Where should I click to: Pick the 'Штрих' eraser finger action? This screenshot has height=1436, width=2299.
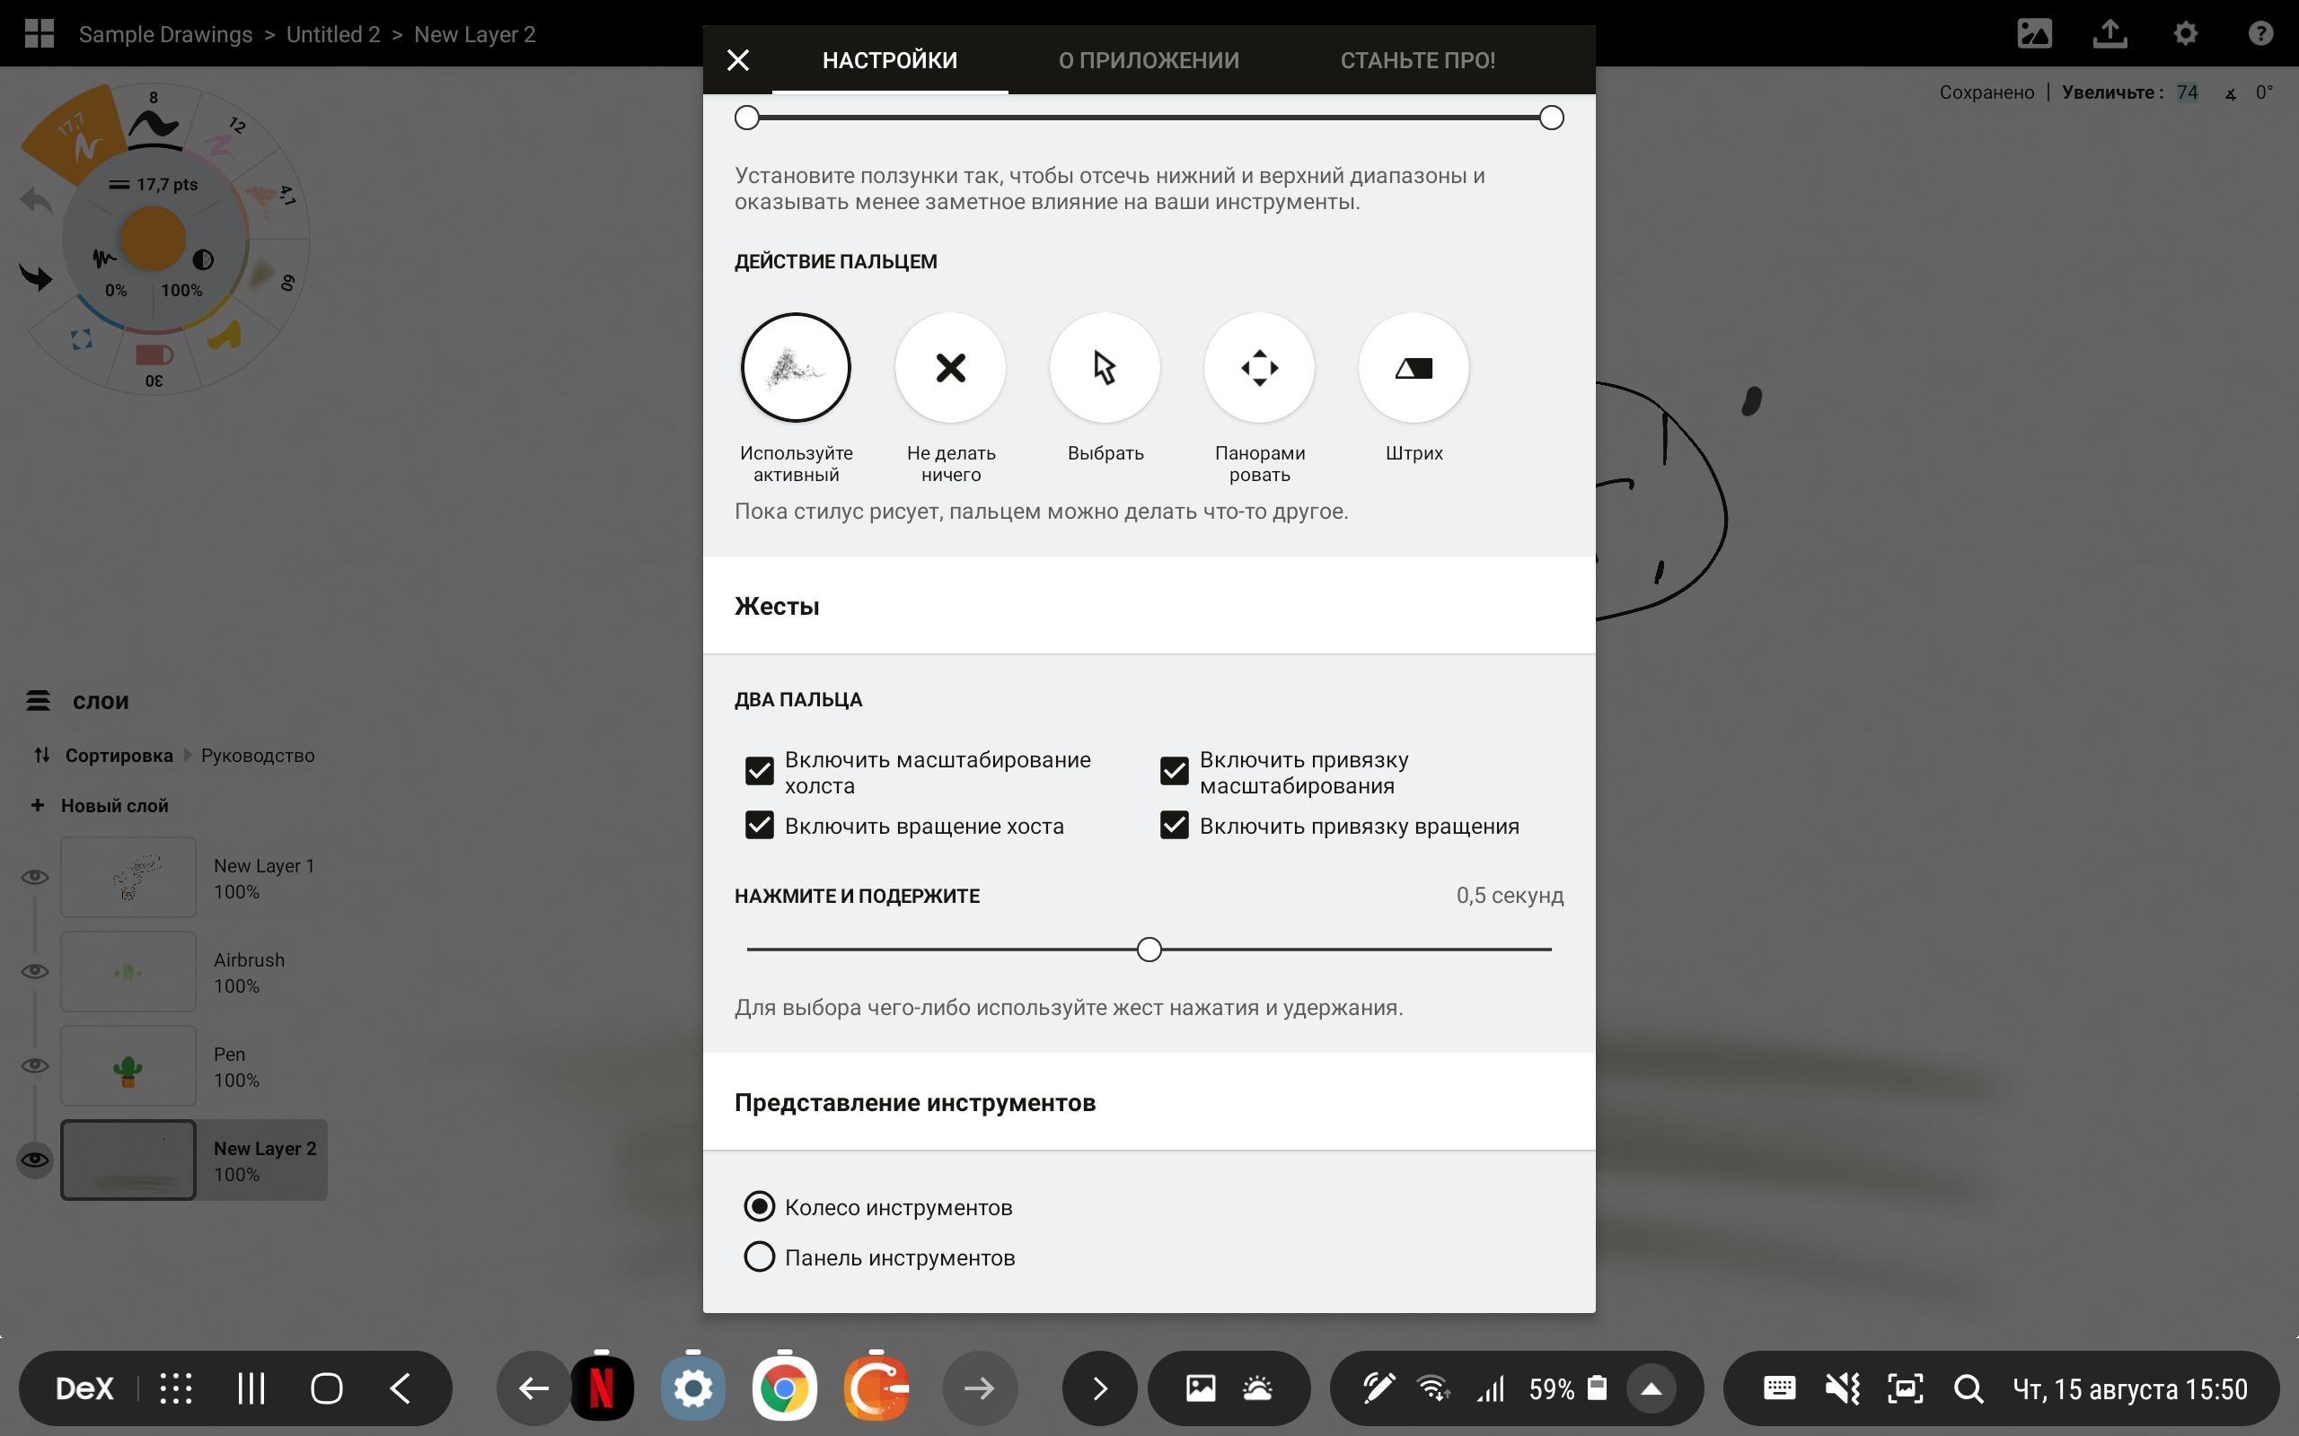(1413, 368)
